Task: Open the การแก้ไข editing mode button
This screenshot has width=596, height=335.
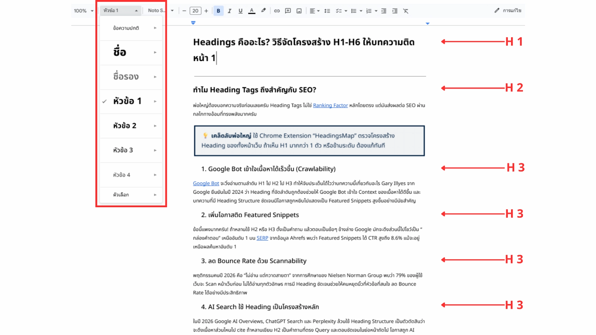Action: click(x=508, y=11)
